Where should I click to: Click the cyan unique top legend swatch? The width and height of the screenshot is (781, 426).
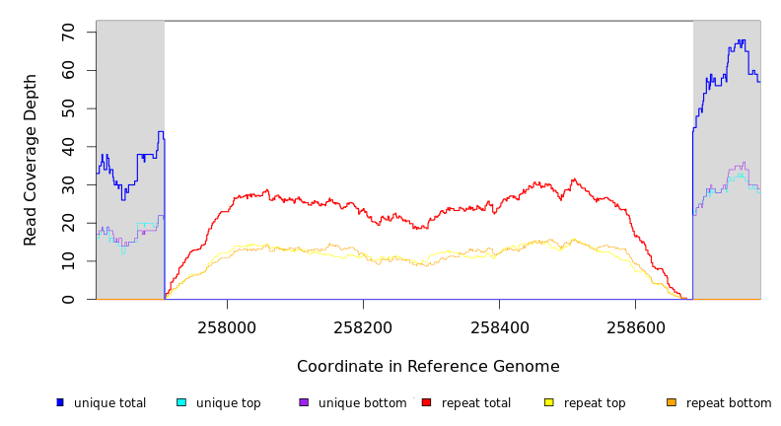click(181, 402)
